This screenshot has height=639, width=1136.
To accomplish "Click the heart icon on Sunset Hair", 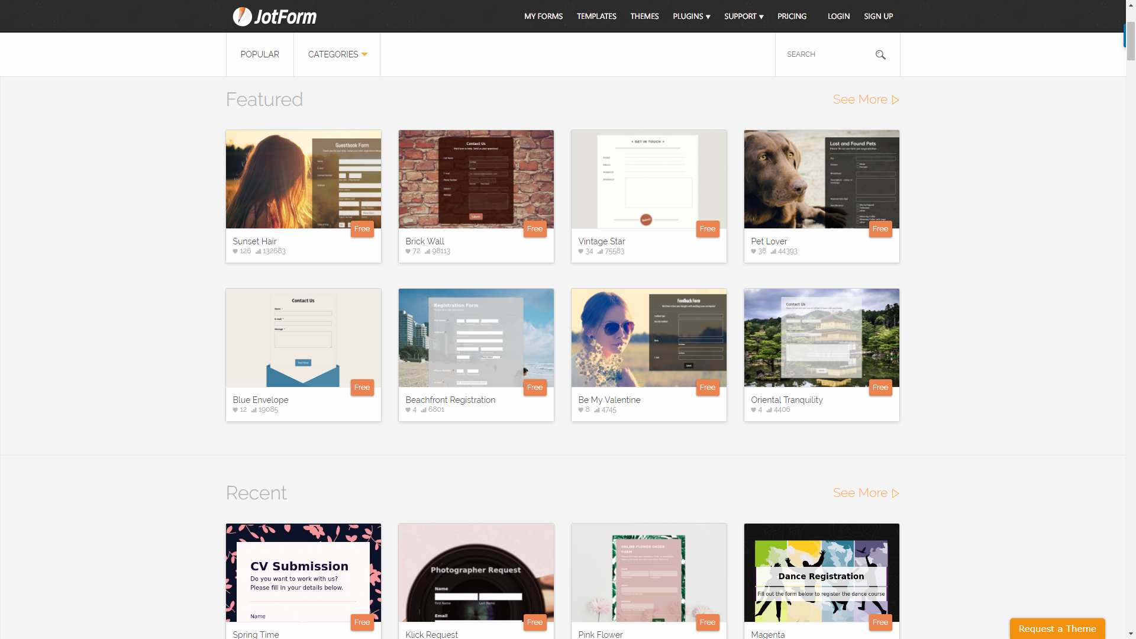I will point(235,251).
